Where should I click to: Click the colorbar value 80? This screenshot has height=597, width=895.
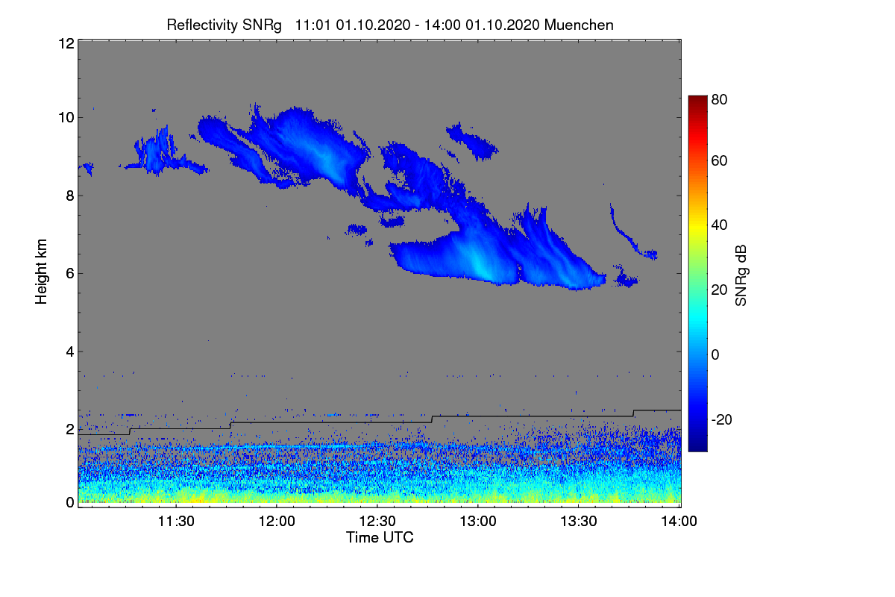720,99
